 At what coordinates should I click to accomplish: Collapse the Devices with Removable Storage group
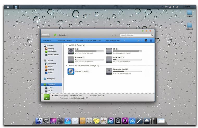tap(66, 66)
